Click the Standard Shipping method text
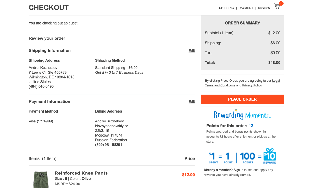Image resolution: width=313 pixels, height=188 pixels. [x=116, y=68]
